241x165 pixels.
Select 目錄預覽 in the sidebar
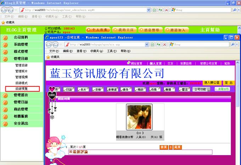(22, 89)
